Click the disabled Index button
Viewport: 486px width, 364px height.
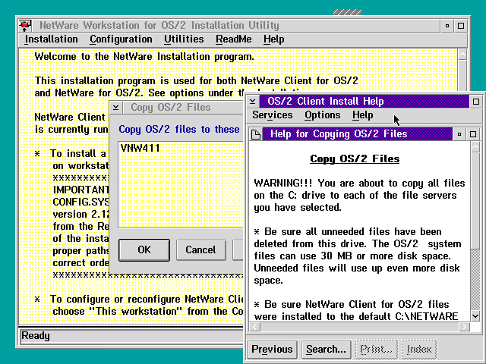(419, 349)
